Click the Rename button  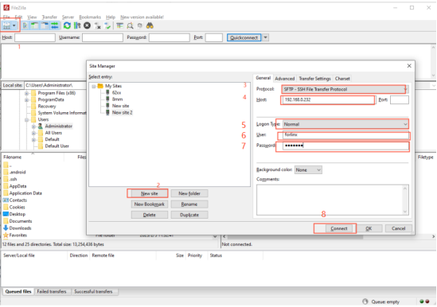click(189, 204)
